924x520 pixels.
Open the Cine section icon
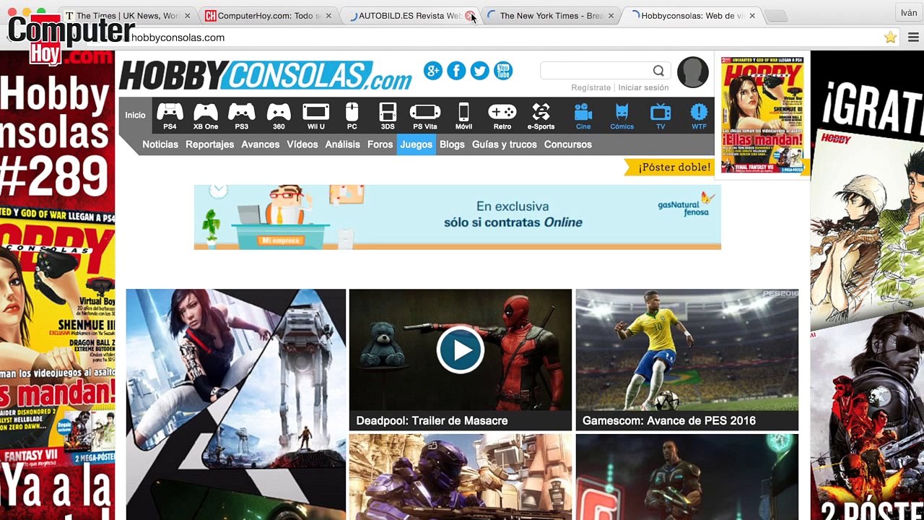(583, 116)
